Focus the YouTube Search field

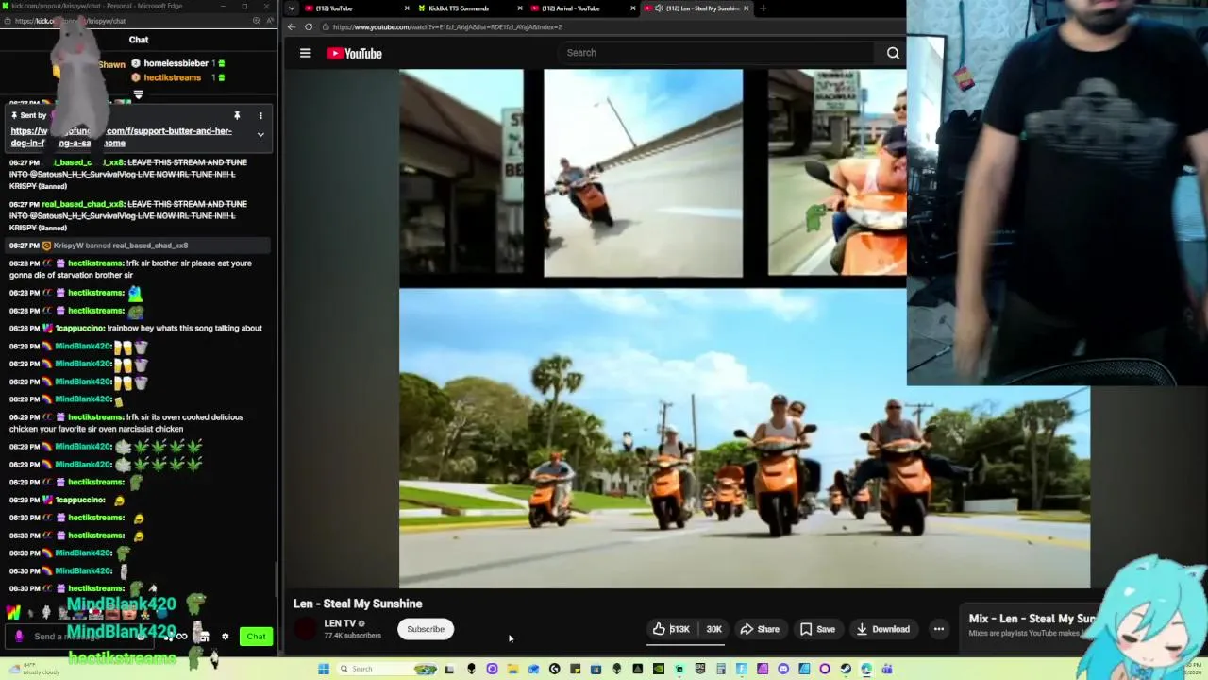[x=717, y=53]
